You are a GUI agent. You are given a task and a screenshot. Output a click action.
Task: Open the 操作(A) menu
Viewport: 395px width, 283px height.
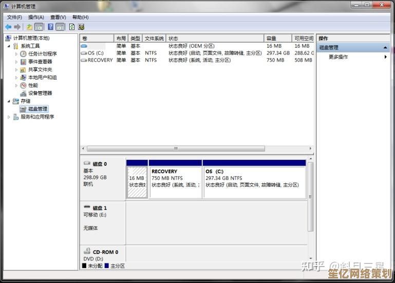[36, 17]
